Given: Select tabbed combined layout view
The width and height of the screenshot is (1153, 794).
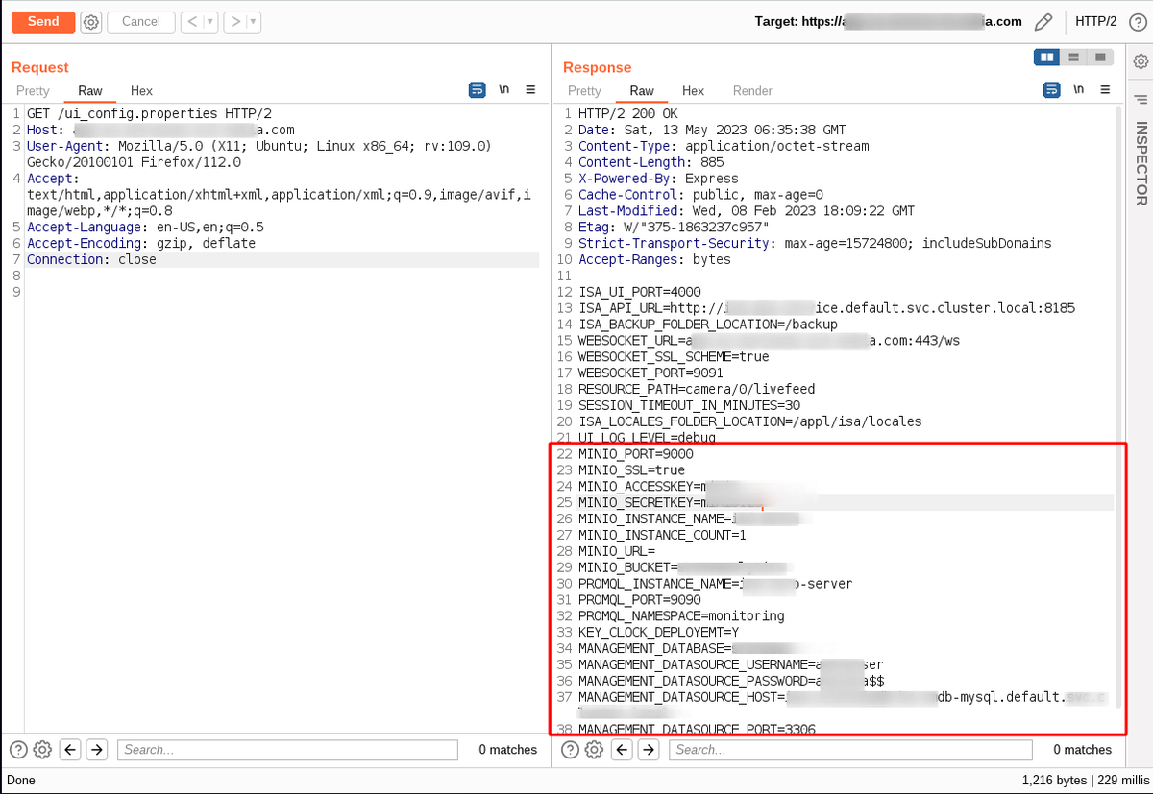Looking at the screenshot, I should tap(1101, 58).
